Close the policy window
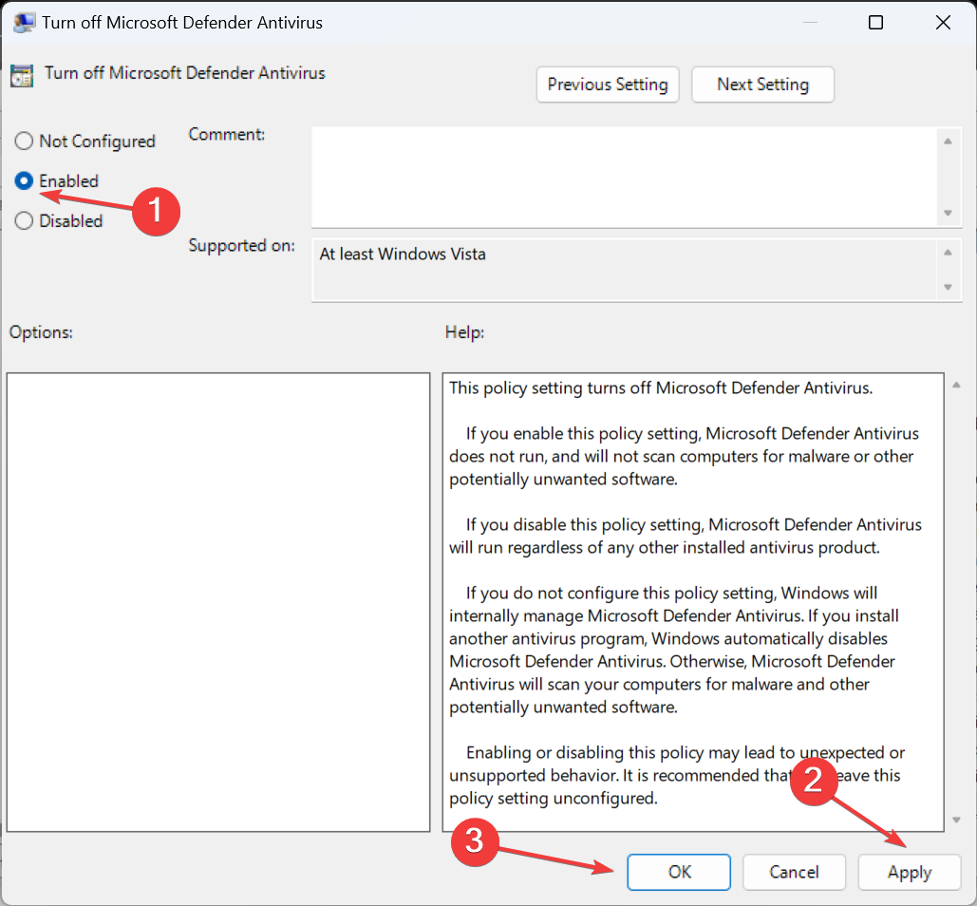 click(943, 23)
